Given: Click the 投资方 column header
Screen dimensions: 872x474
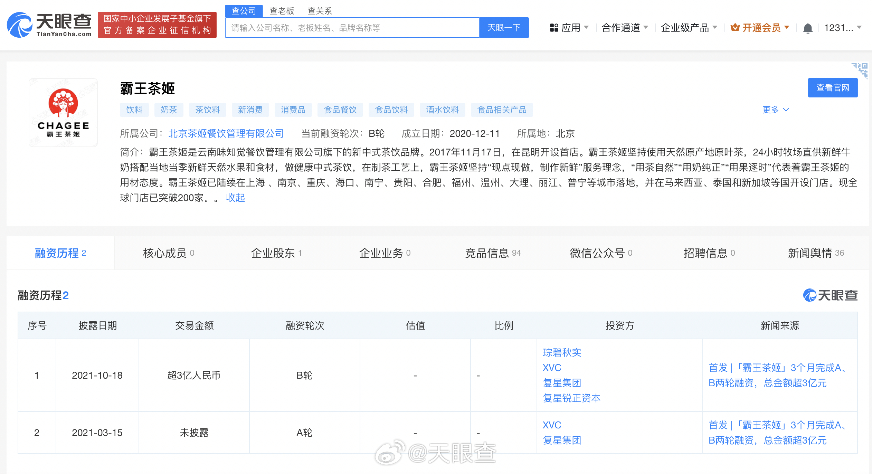Looking at the screenshot, I should (x=620, y=325).
